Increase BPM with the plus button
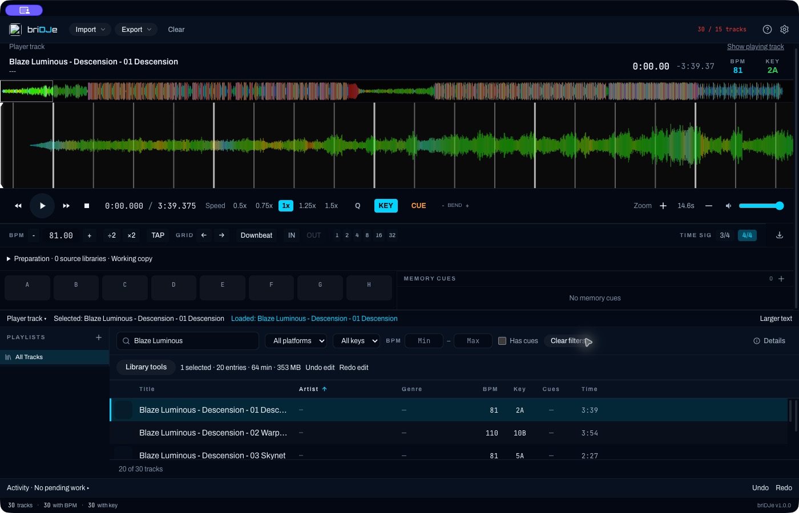Screen dimensions: 799x513 click(x=89, y=235)
